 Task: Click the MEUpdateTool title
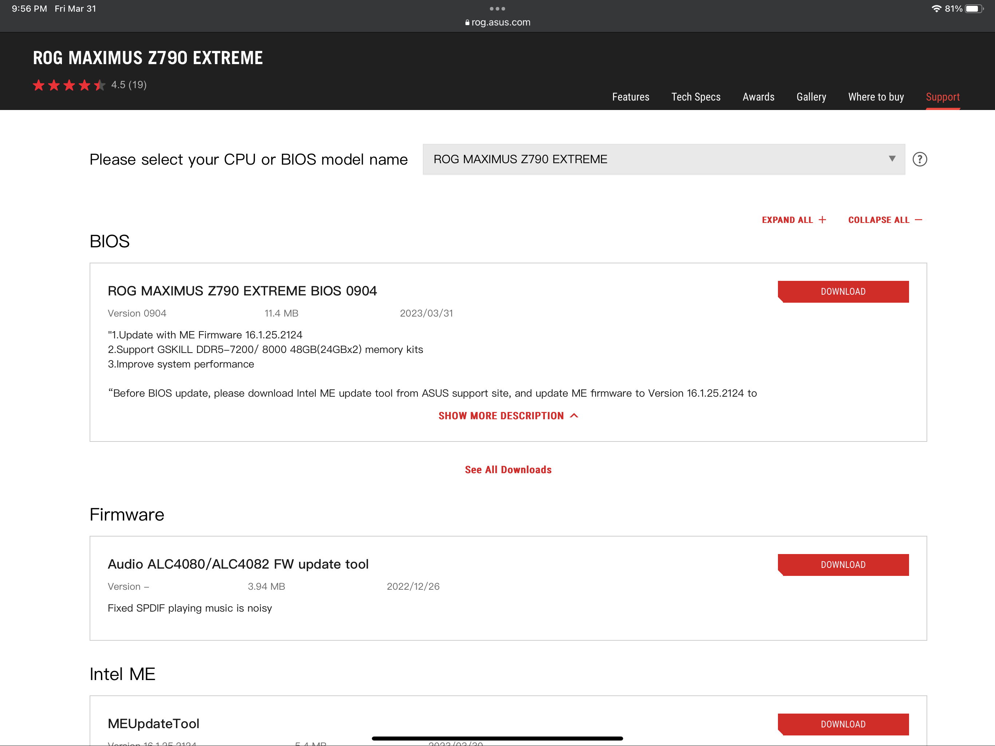pos(153,723)
